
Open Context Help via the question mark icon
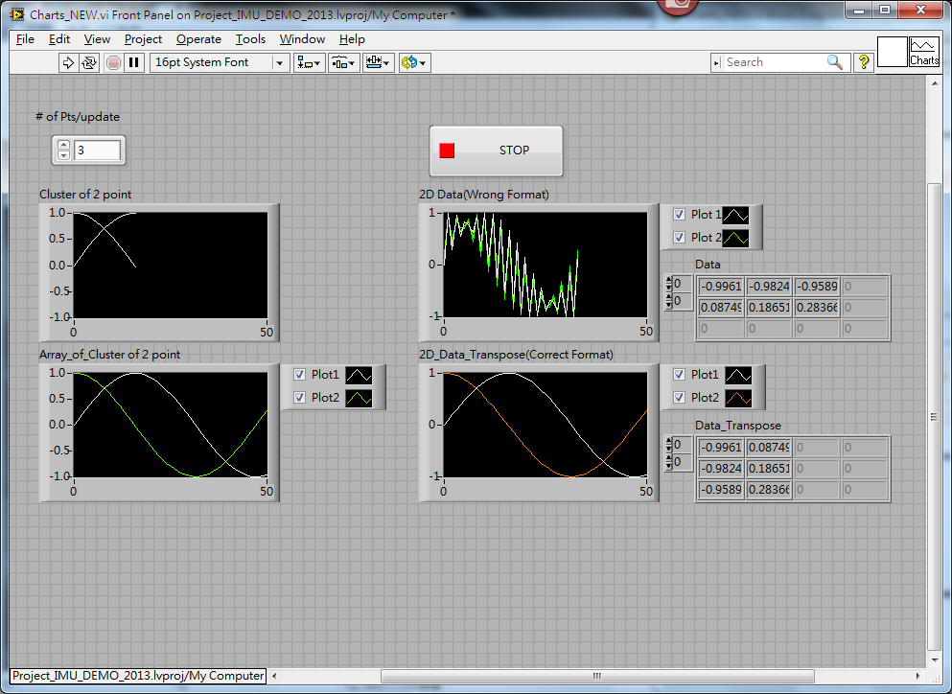tap(864, 61)
